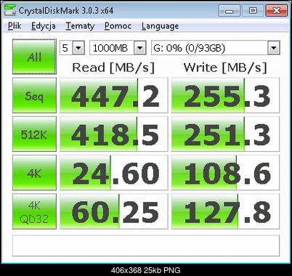Start the 4K benchmark
Image resolution: width=292 pixels, height=276 pixels.
[34, 173]
